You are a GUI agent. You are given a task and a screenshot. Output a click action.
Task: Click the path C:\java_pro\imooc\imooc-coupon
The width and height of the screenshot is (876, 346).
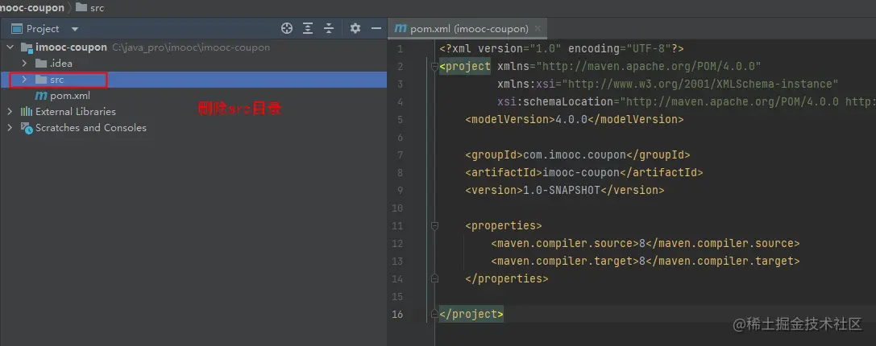tap(191, 47)
